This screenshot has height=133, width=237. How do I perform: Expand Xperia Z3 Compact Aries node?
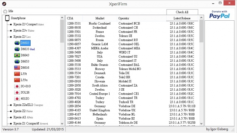[x=11, y=24]
